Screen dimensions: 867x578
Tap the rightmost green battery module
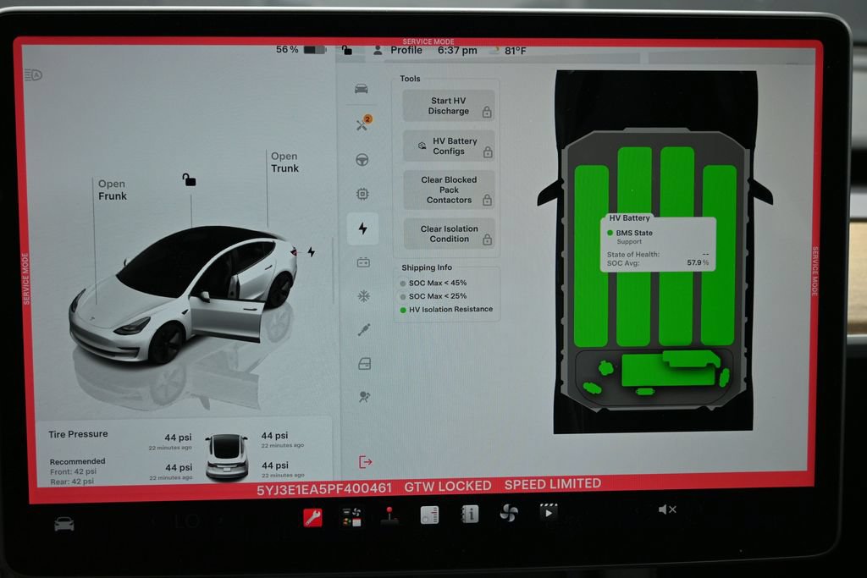(719, 255)
